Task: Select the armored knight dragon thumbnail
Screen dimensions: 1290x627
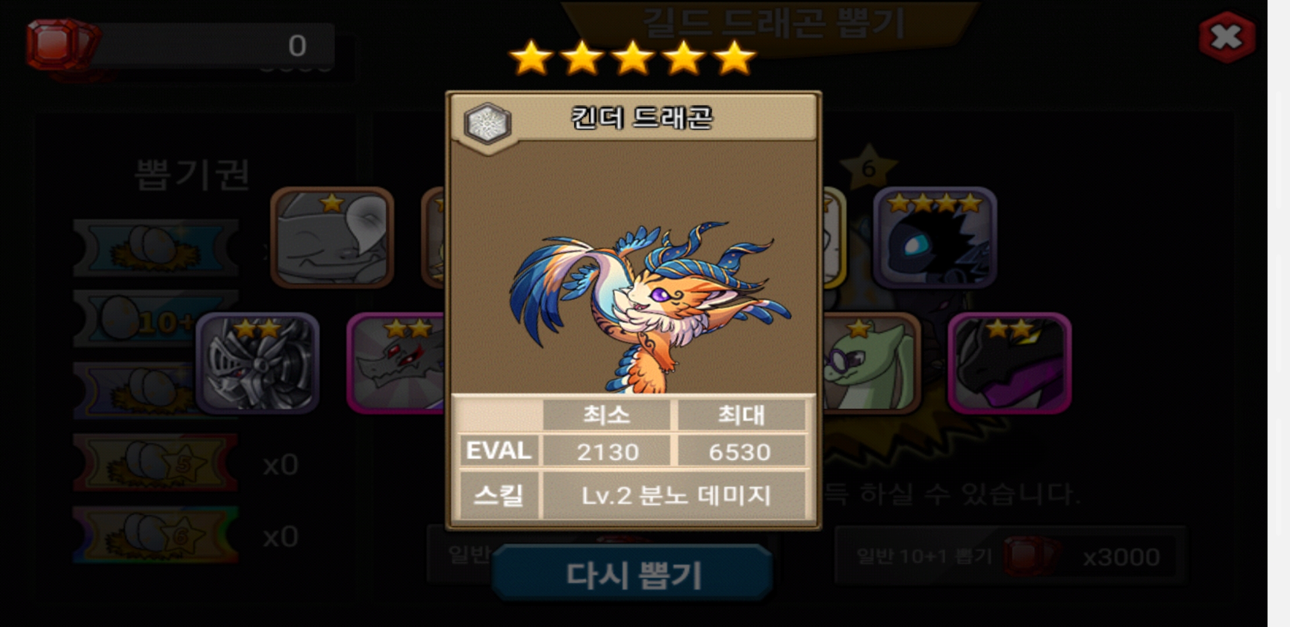Action: (257, 363)
